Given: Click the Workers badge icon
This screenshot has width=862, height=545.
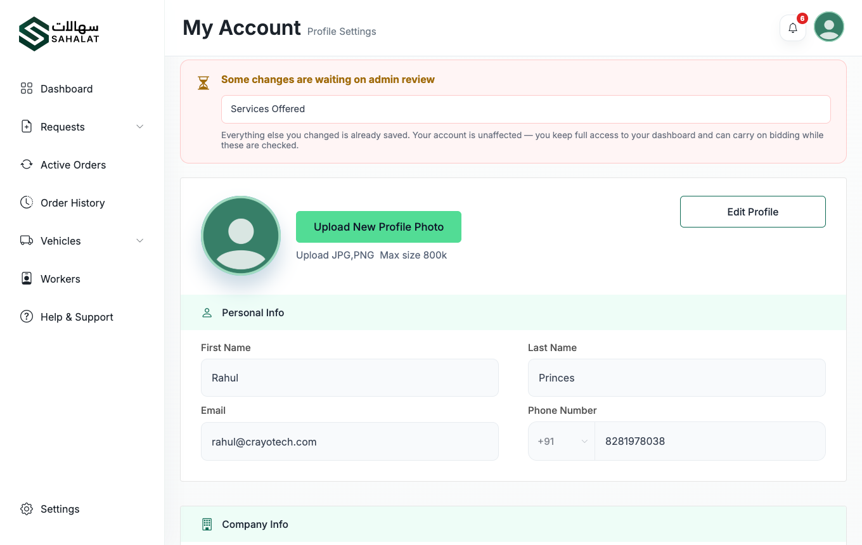Looking at the screenshot, I should (x=27, y=279).
